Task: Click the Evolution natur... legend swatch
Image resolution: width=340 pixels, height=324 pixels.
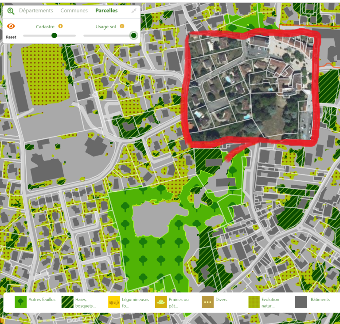Action: point(254,302)
